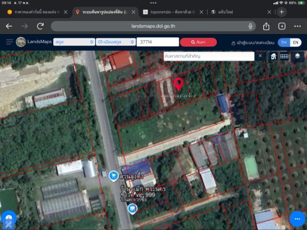Focus the parcel number field 37714
The image size is (307, 230).
point(158,42)
